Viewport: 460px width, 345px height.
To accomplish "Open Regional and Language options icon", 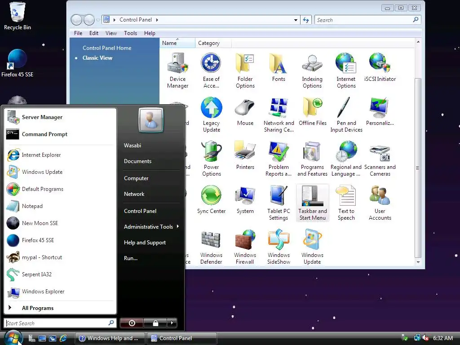I will pos(346,159).
